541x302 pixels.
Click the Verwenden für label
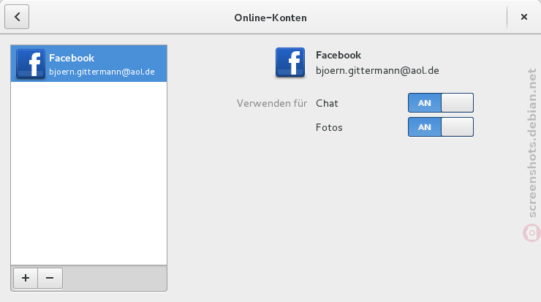coord(272,103)
